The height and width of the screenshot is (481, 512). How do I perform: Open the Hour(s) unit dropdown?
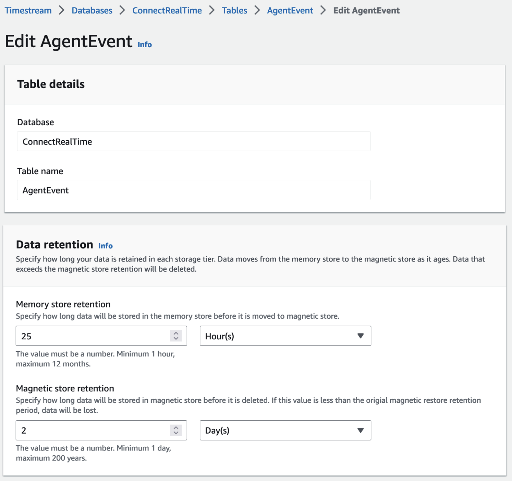coord(285,336)
